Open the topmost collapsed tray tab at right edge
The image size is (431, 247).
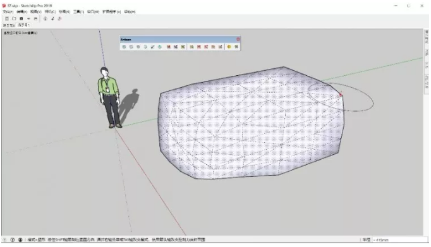(x=427, y=37)
